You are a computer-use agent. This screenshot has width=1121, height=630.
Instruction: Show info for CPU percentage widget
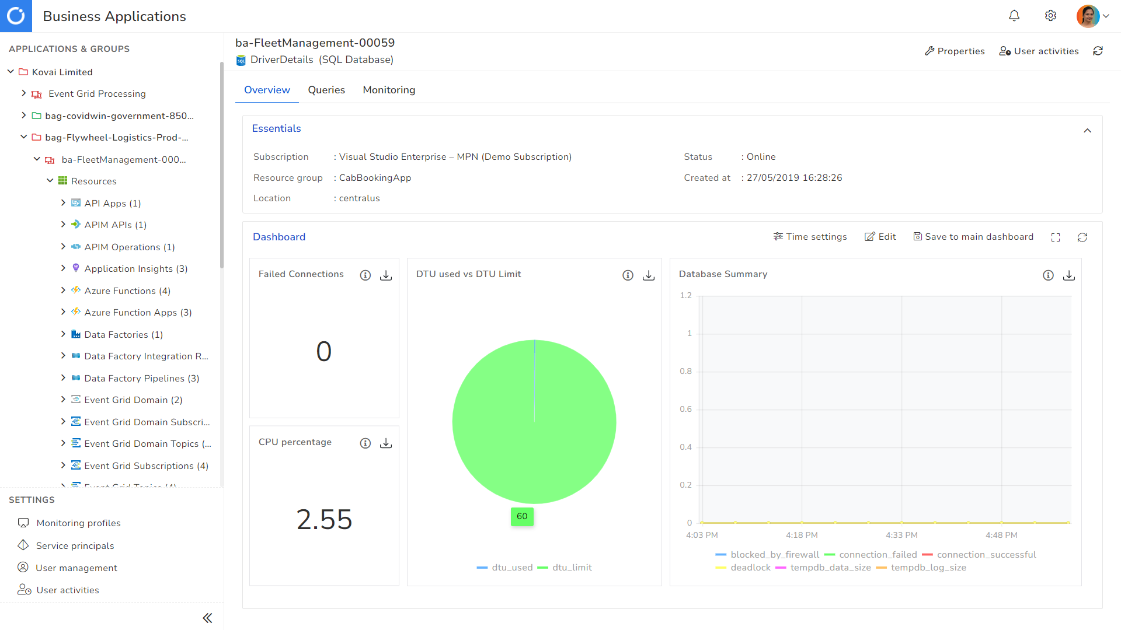[x=365, y=443]
